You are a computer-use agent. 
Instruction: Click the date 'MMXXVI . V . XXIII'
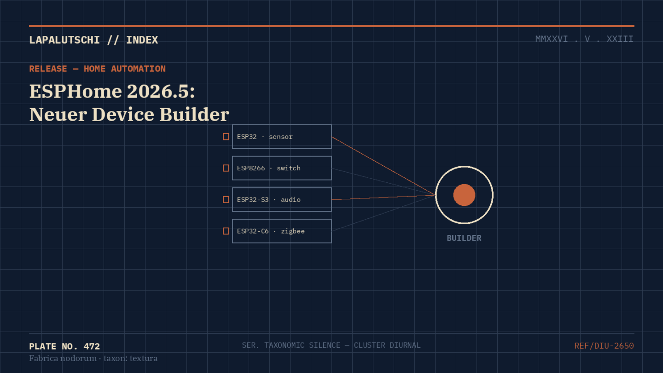[584, 39]
